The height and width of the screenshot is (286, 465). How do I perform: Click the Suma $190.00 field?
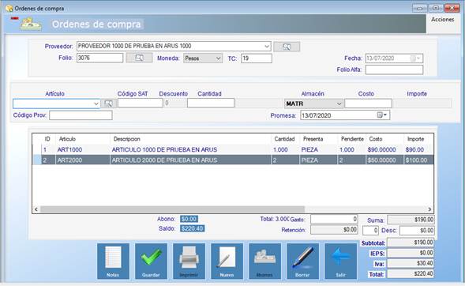coord(411,220)
